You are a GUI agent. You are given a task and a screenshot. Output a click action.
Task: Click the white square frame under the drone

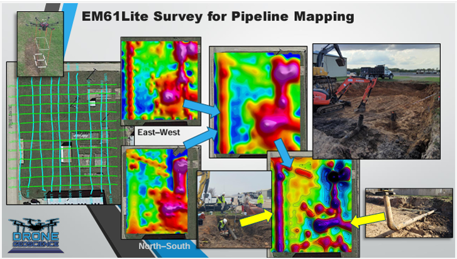pos(42,46)
